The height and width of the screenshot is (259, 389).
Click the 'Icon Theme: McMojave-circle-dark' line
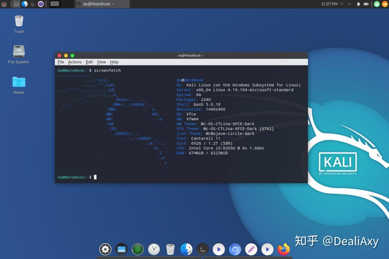(x=216, y=133)
